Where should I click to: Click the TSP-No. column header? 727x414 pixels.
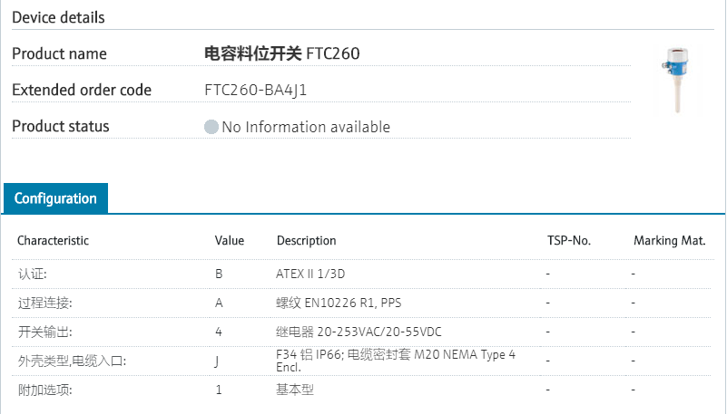[568, 241]
